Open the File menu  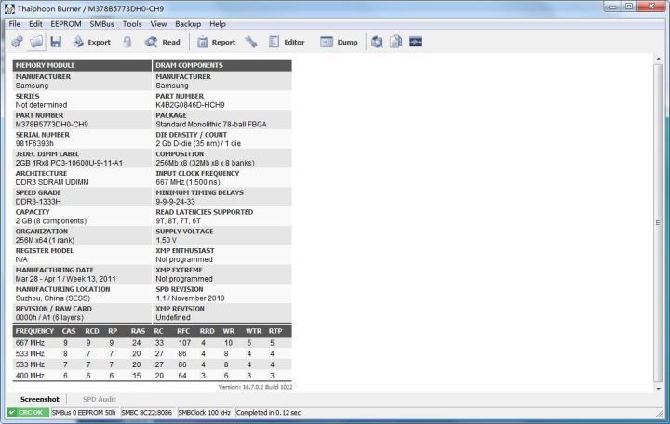tap(15, 24)
